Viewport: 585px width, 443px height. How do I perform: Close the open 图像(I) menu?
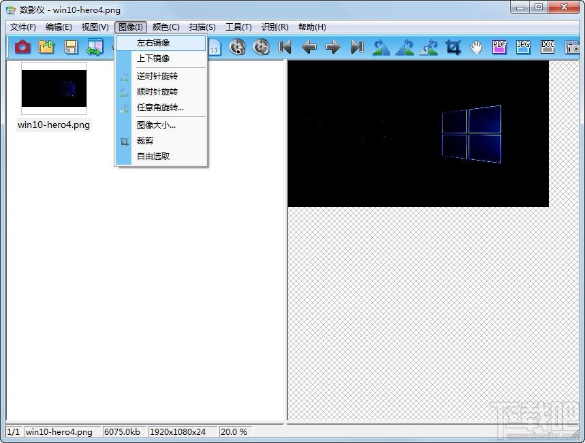[131, 27]
